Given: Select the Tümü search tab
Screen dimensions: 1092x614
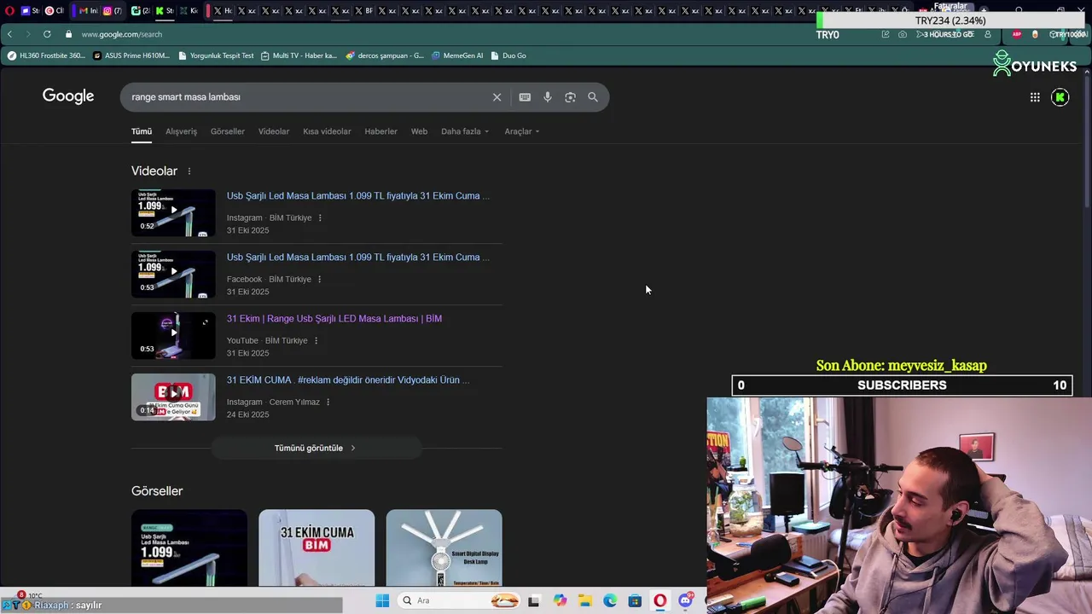Looking at the screenshot, I should (142, 131).
